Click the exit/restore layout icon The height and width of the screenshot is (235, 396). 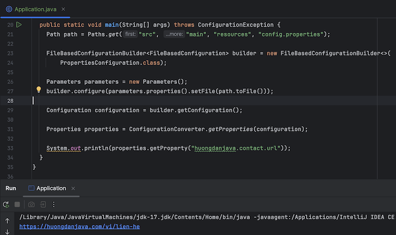43,204
